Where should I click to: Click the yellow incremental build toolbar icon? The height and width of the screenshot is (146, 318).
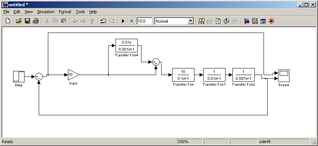(202, 21)
